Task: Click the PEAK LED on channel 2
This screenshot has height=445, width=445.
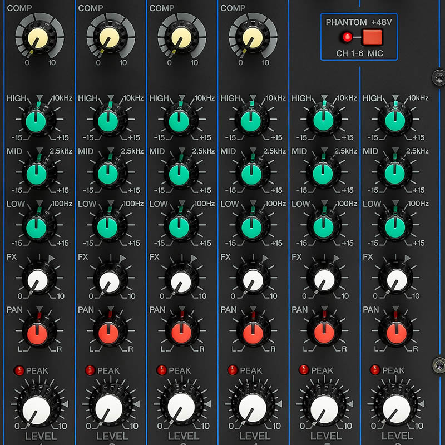Action: click(90, 370)
